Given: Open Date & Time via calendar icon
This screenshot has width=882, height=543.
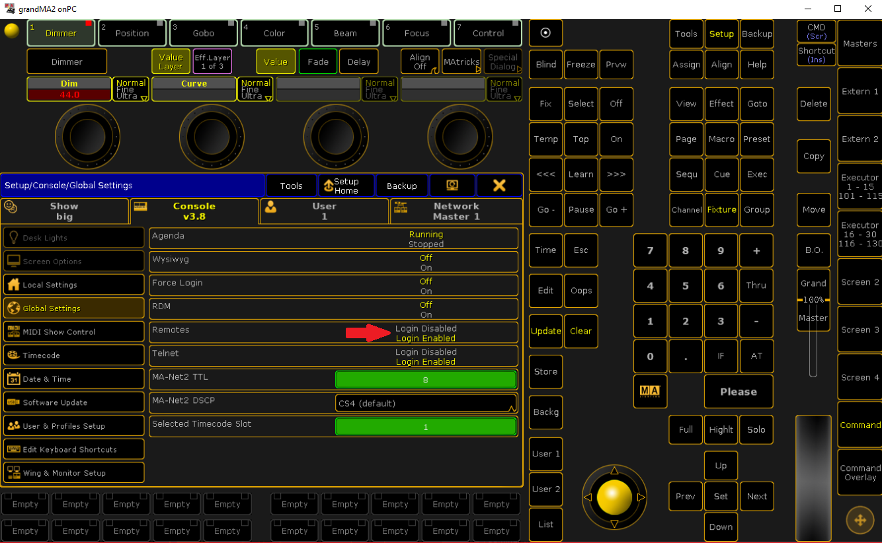Looking at the screenshot, I should pos(13,379).
